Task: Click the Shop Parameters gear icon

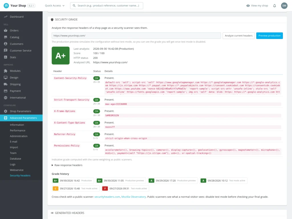Action: point(6,111)
